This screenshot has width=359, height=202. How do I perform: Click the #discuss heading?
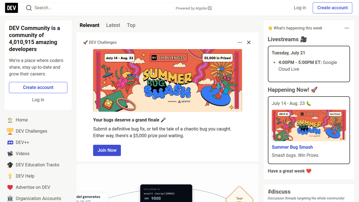(279, 192)
